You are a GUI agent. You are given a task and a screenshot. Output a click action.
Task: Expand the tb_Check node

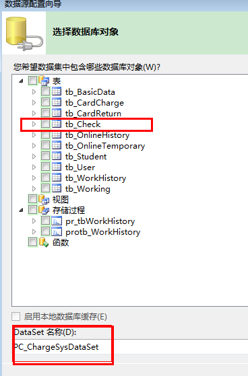[x=34, y=124]
